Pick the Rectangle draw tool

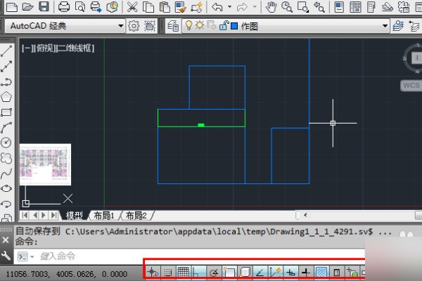6,112
